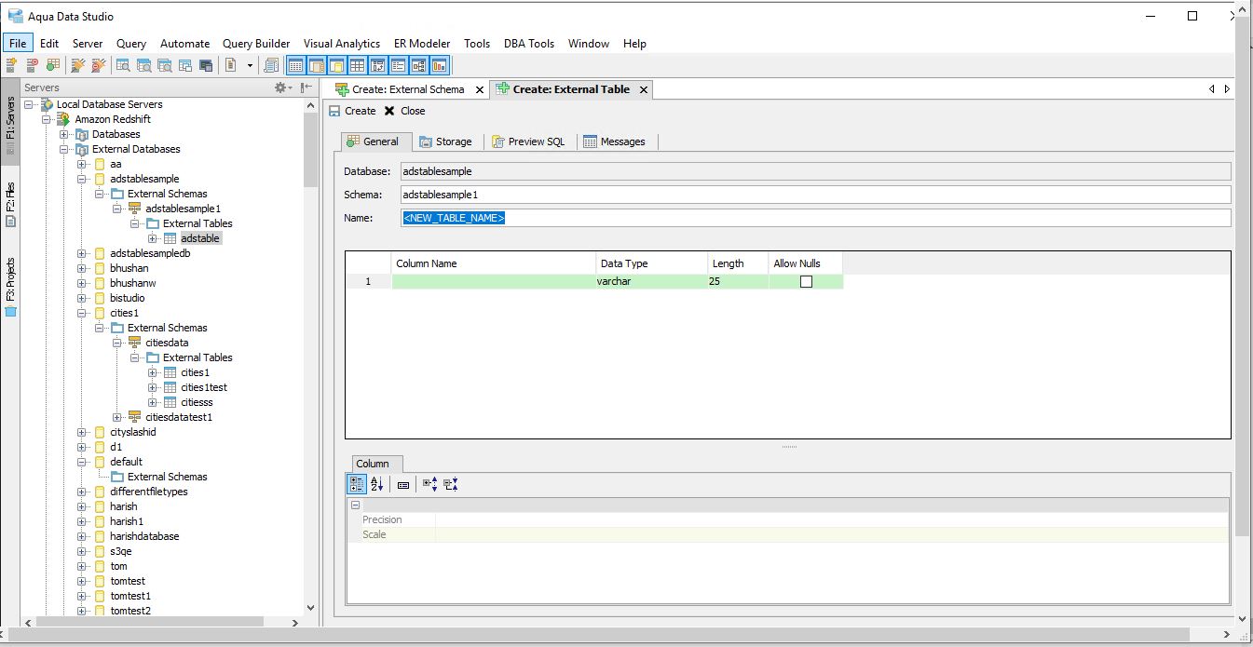The width and height of the screenshot is (1253, 647).
Task: Select the cities1test table in tree
Action: [204, 387]
